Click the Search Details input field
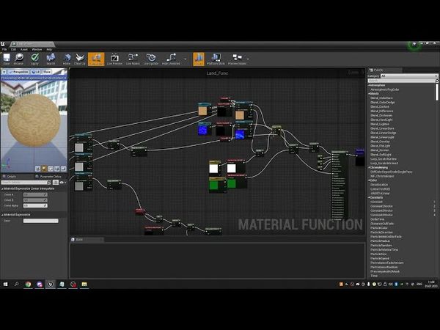This screenshot has width=440, height=330. click(26, 183)
